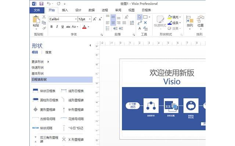Open the Font (字体) dialog launcher

click(x=102, y=35)
